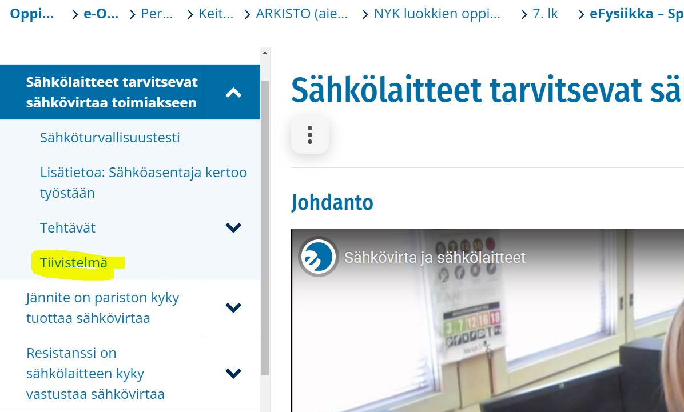Select the active Sähkölaitteet tarvitsevat sähkövirtaa heading
Screen dimensions: 684x412
112,93
